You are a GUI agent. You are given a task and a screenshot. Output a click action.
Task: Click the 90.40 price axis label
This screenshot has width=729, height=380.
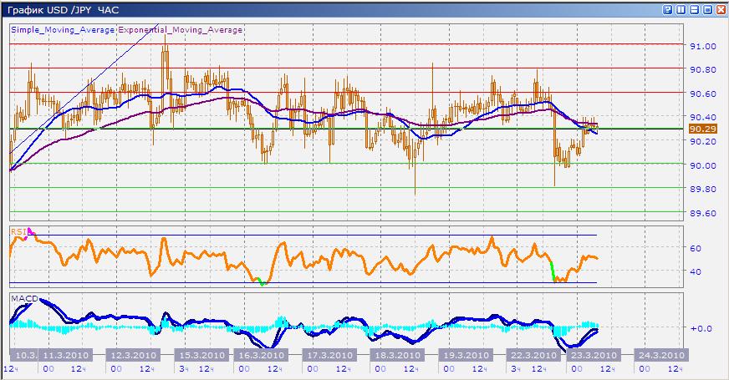point(703,118)
